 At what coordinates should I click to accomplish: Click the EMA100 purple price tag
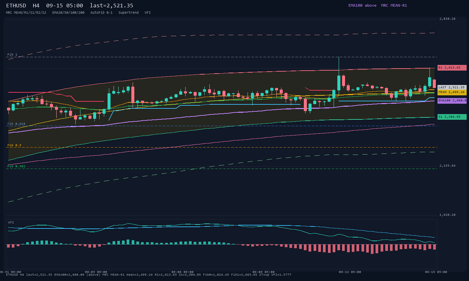452,100
